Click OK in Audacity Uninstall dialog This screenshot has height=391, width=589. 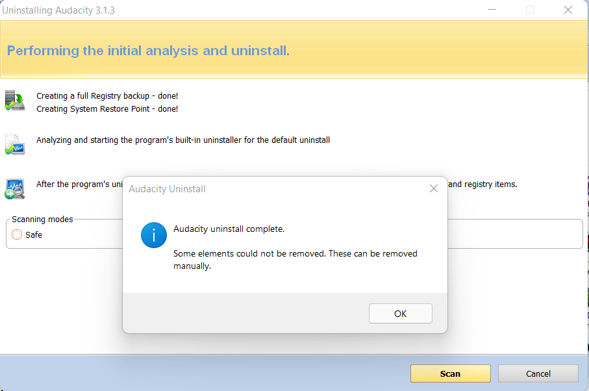click(401, 313)
